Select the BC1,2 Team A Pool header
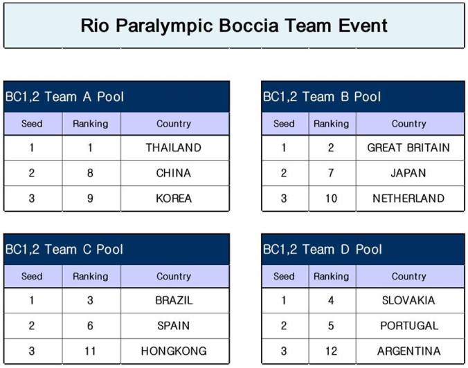The width and height of the screenshot is (468, 368). (x=116, y=97)
